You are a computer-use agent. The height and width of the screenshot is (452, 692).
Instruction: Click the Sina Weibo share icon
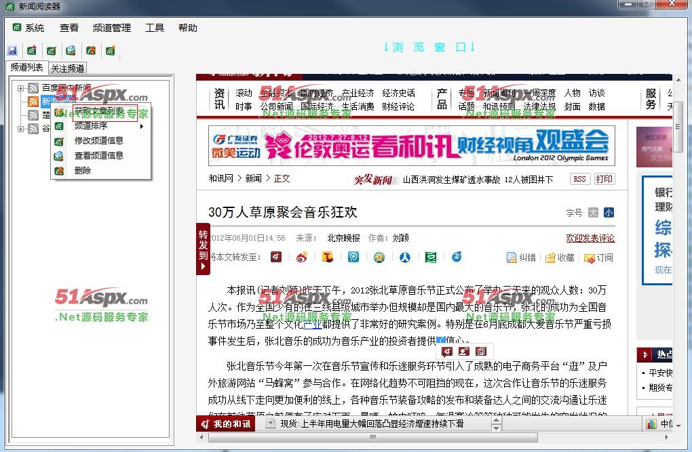(302, 257)
